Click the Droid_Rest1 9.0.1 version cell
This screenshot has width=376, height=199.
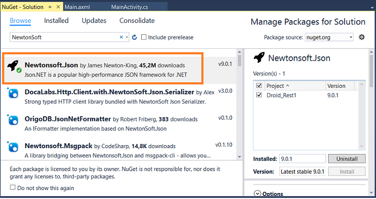click(x=333, y=95)
